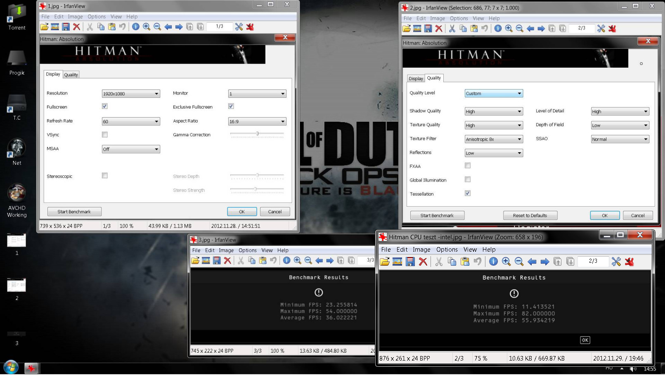Click red Delete X icon in 1.jpg toolbar
Viewport: 665px width, 375px height.
click(x=76, y=27)
